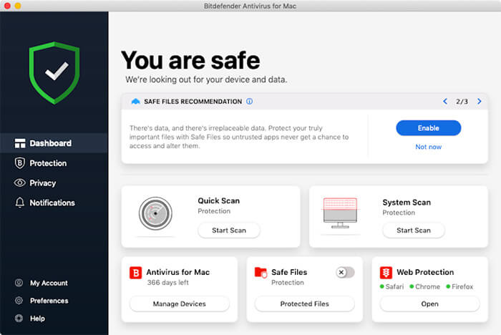Go to next recommendation with right chevron
This screenshot has height=335, width=501.
[x=479, y=102]
